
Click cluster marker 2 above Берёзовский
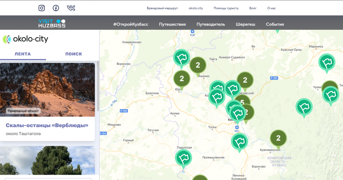pyautogui.click(x=245, y=80)
